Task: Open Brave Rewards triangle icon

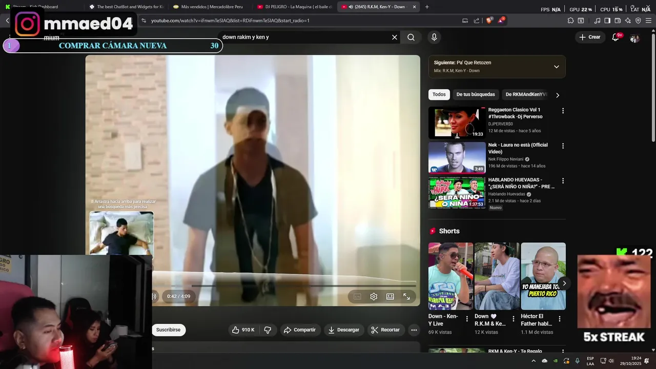Action: click(x=501, y=20)
